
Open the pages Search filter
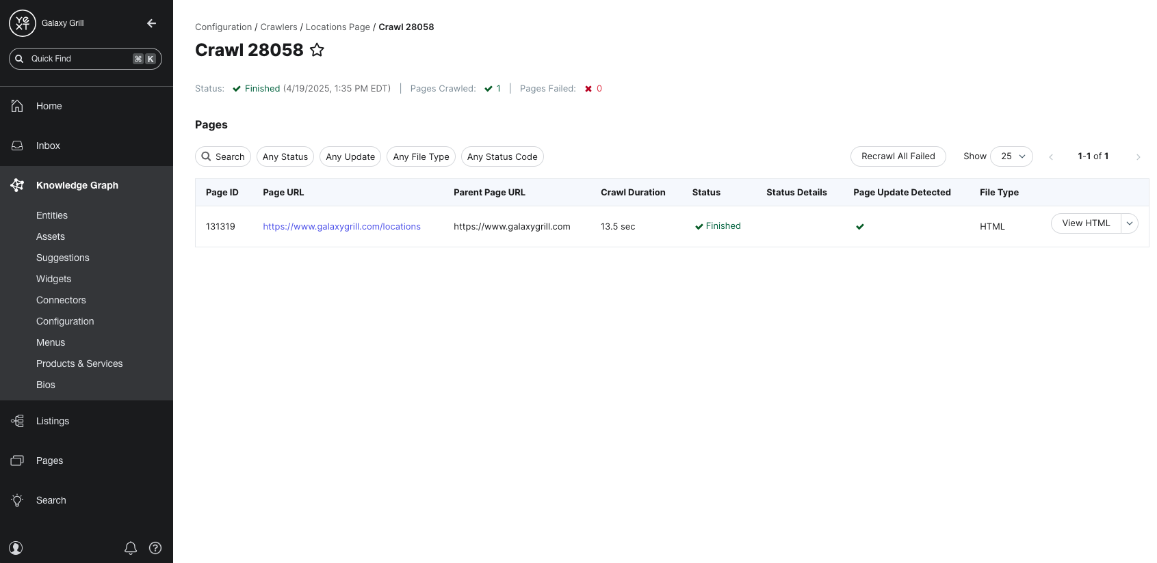point(223,156)
